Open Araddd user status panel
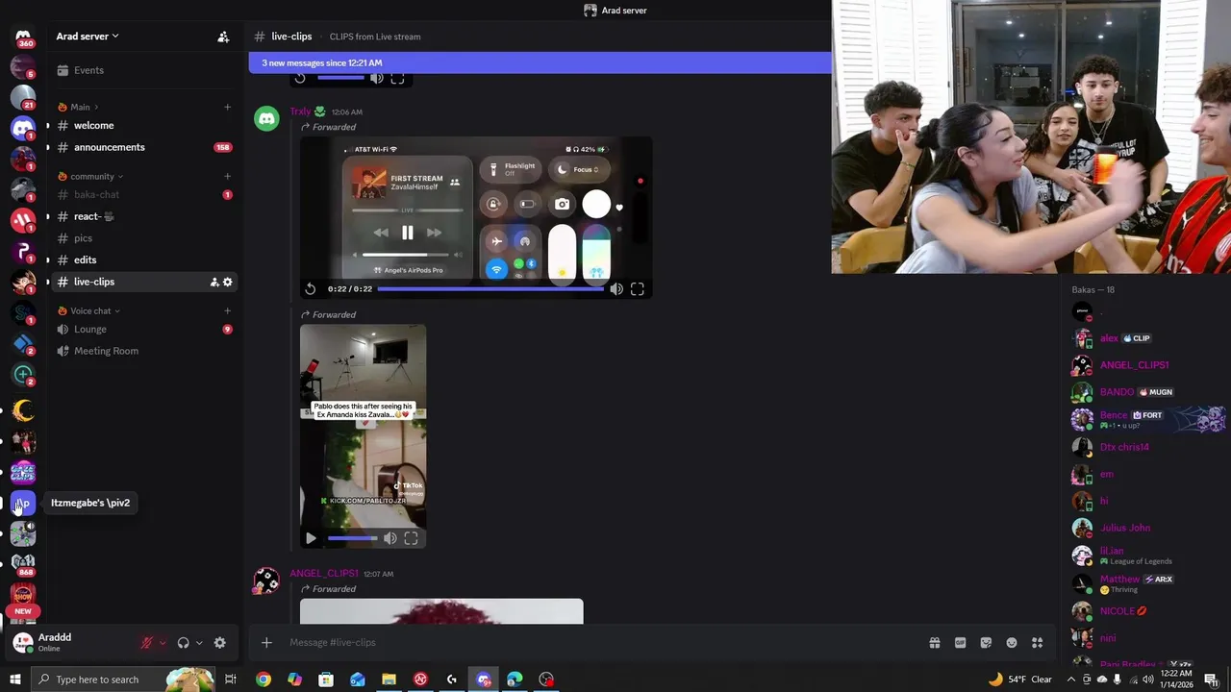Viewport: 1231px width, 692px height. (x=71, y=642)
